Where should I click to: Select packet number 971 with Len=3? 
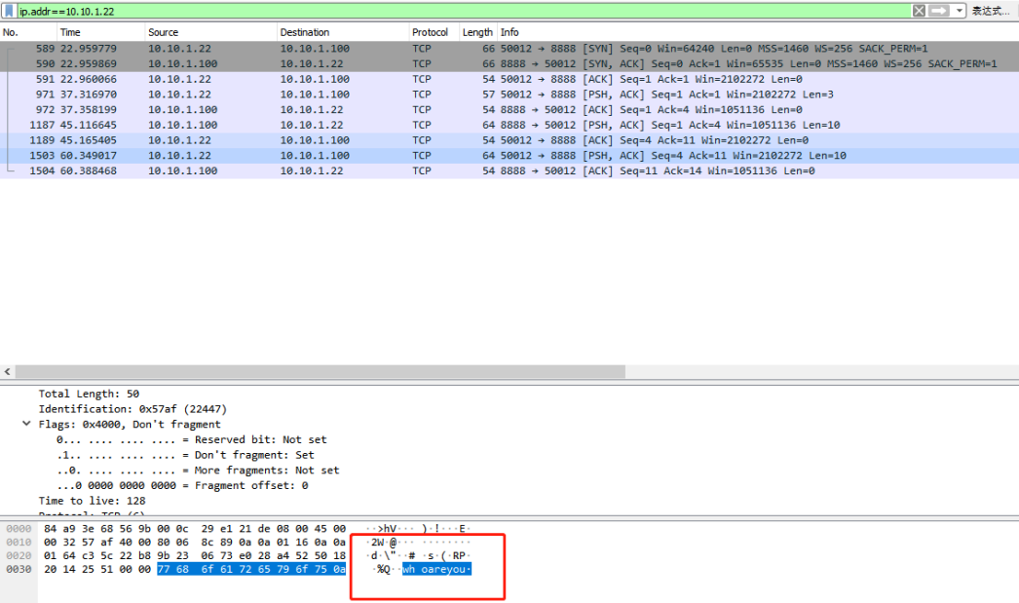[x=509, y=94]
